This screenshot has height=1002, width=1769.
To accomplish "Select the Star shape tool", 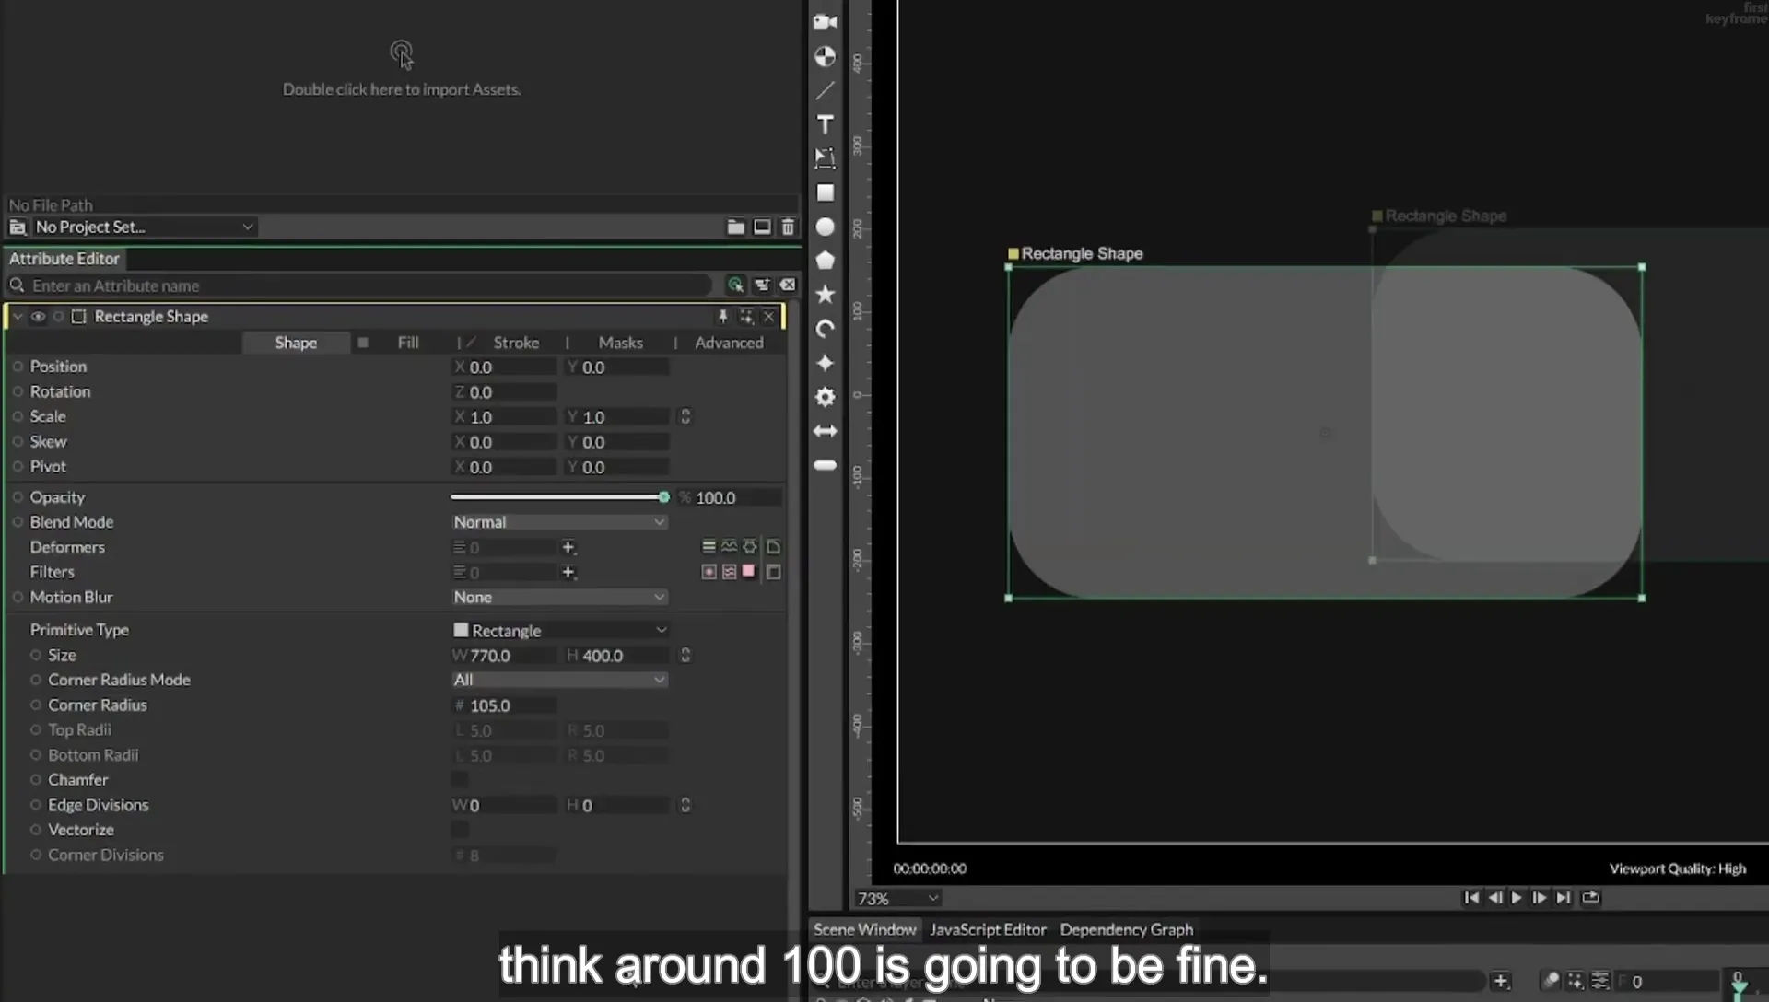I will pos(825,295).
